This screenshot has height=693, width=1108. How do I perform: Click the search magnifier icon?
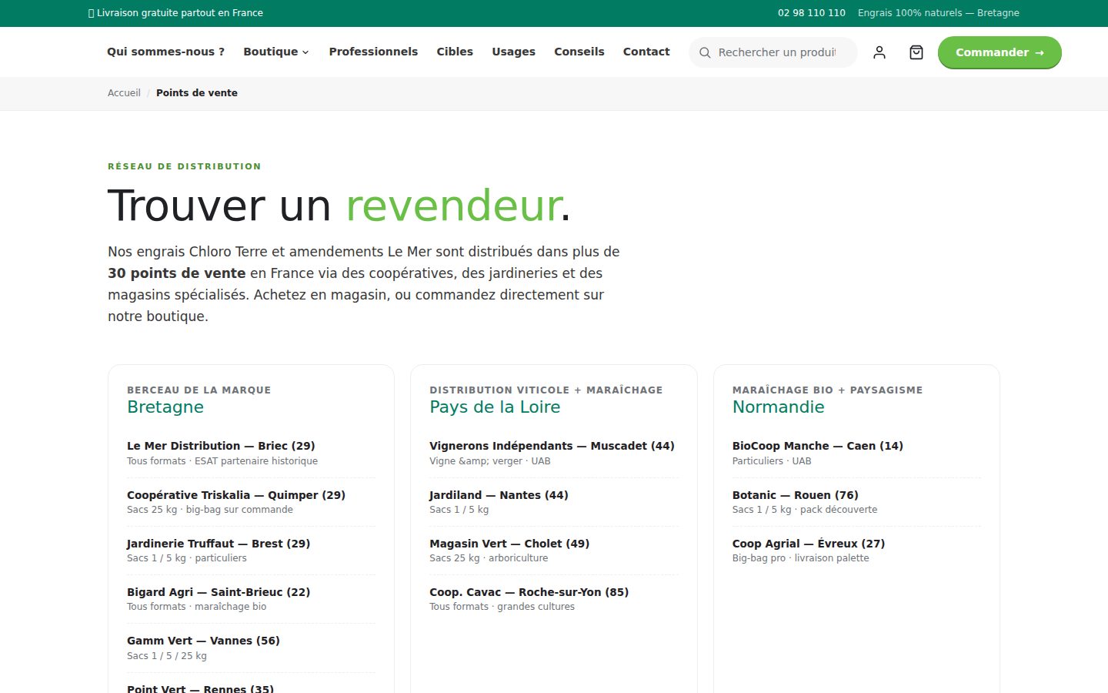(705, 52)
